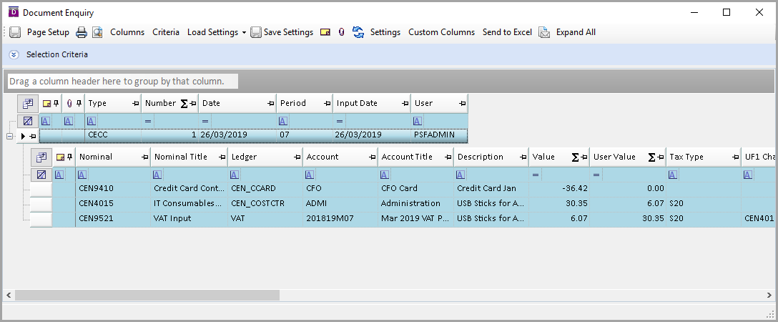Expand the Selection Criteria panel chevron
This screenshot has height=322, width=778.
[x=14, y=54]
